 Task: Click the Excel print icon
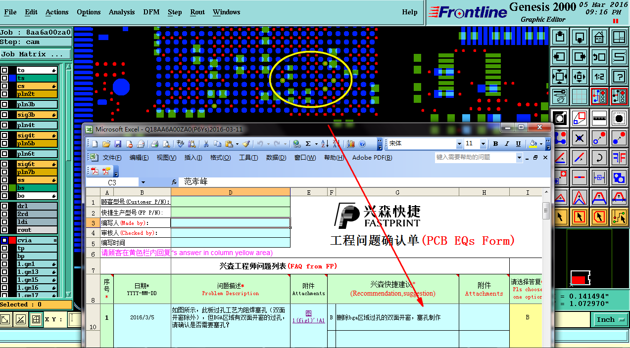[x=154, y=144]
